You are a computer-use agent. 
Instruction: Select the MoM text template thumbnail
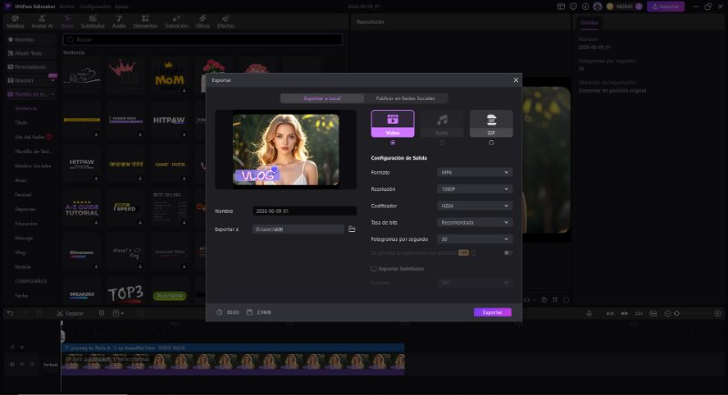[x=169, y=76]
